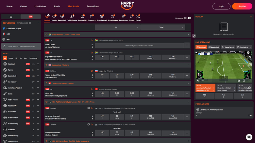Collapse the Betslip panel
The image size is (255, 143).
pyautogui.click(x=251, y=17)
